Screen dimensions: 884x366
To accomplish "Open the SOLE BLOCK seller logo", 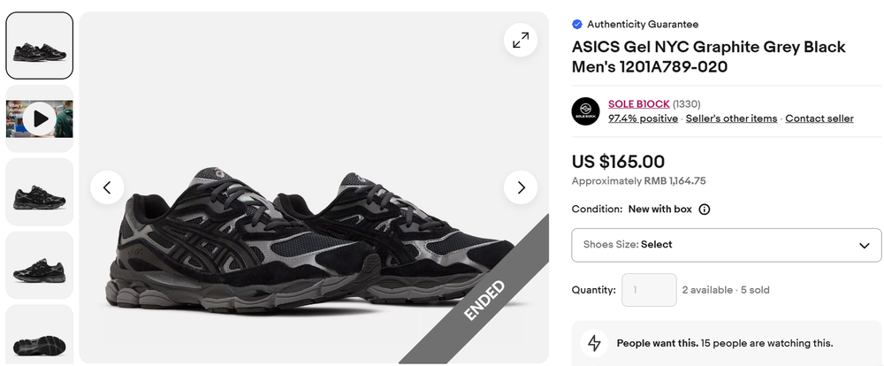I will tap(585, 111).
